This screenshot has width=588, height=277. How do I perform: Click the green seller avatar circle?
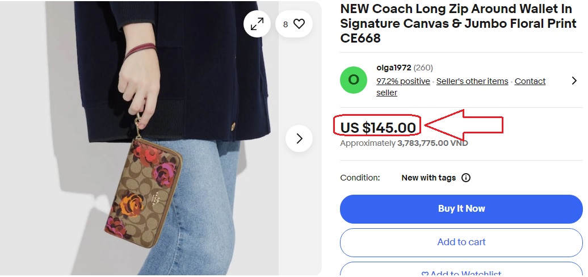353,80
